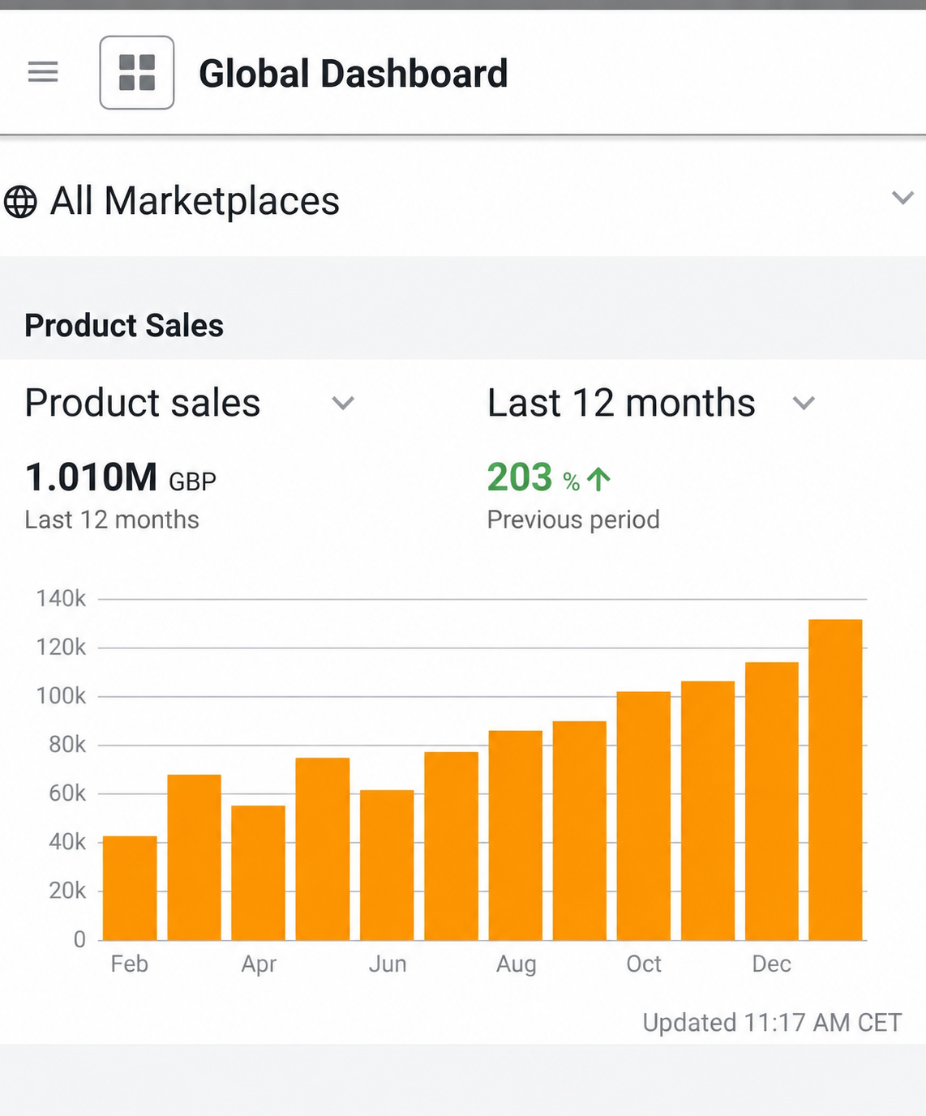The height and width of the screenshot is (1116, 926).
Task: Click the 203 % change figure
Action: (534, 477)
